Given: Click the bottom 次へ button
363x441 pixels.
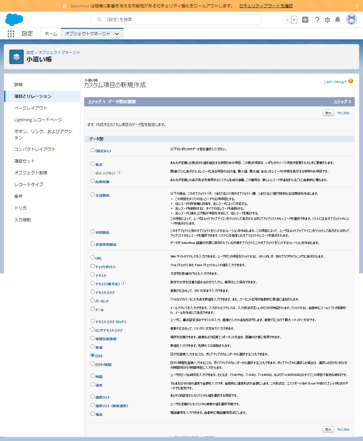Looking at the screenshot, I should 328,429.
